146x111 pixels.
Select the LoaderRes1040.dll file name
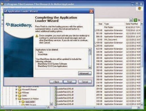(x=65, y=89)
